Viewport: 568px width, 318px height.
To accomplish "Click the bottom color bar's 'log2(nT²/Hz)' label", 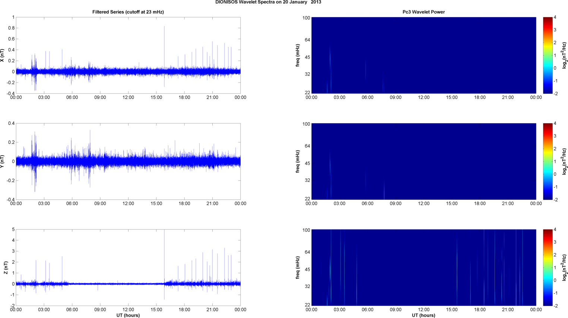I will (x=565, y=268).
